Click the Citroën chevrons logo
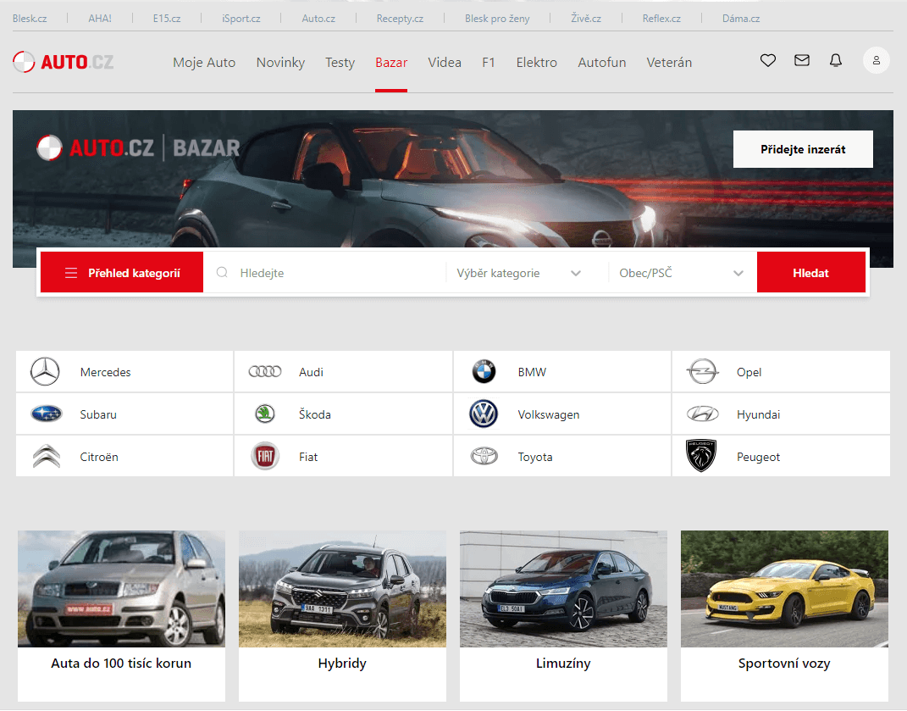Screen dimensions: 907x711 pyautogui.click(x=47, y=456)
